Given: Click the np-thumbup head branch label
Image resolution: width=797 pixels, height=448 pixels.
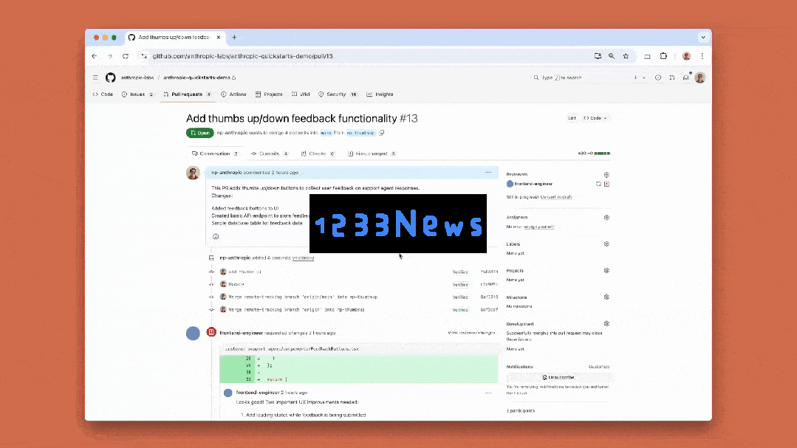Looking at the screenshot, I should click(x=360, y=133).
